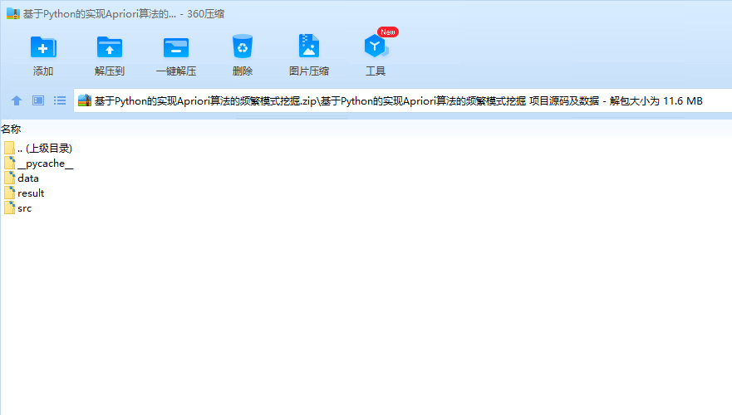Sort by the 名称 column header
Image resolution: width=732 pixels, height=415 pixels.
coord(11,129)
